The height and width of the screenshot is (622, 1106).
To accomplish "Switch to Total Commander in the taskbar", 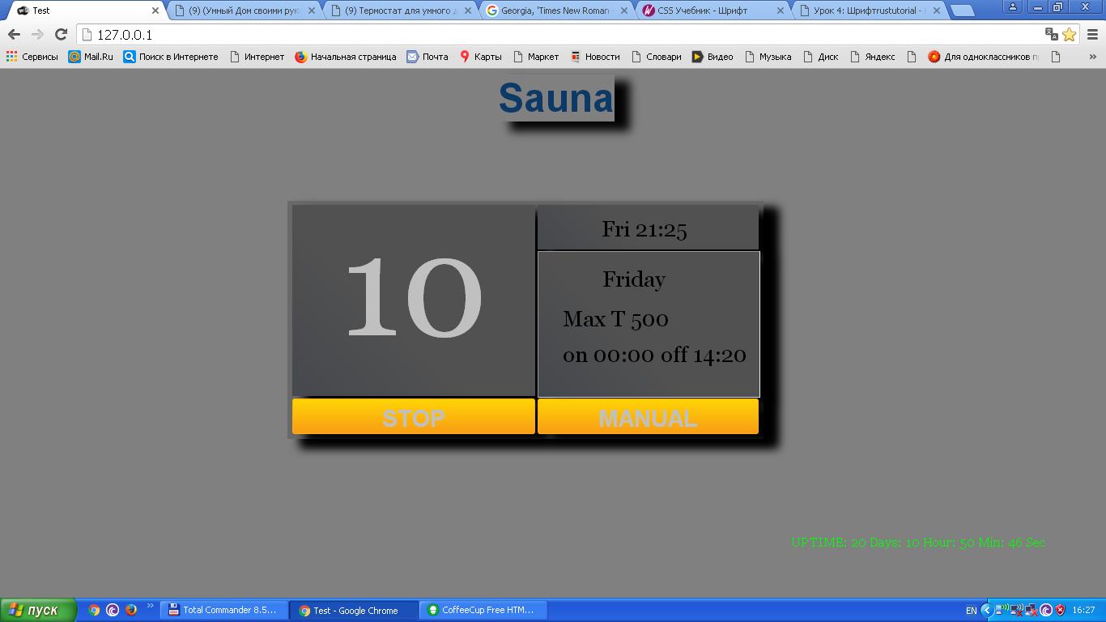I will (x=223, y=610).
